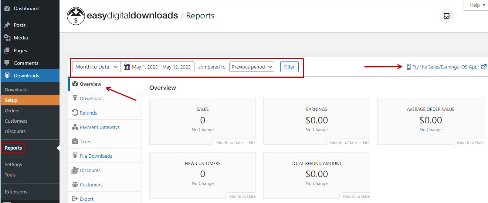Viewport: 488px width, 203px height.
Task: Select the File Downloads report tab
Action: click(105, 156)
